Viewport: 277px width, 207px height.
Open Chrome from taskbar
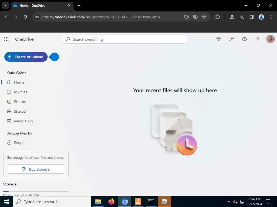[x=124, y=202]
